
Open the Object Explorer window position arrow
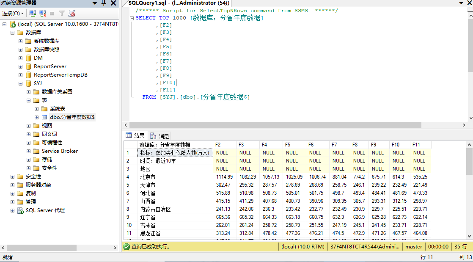click(95, 3)
